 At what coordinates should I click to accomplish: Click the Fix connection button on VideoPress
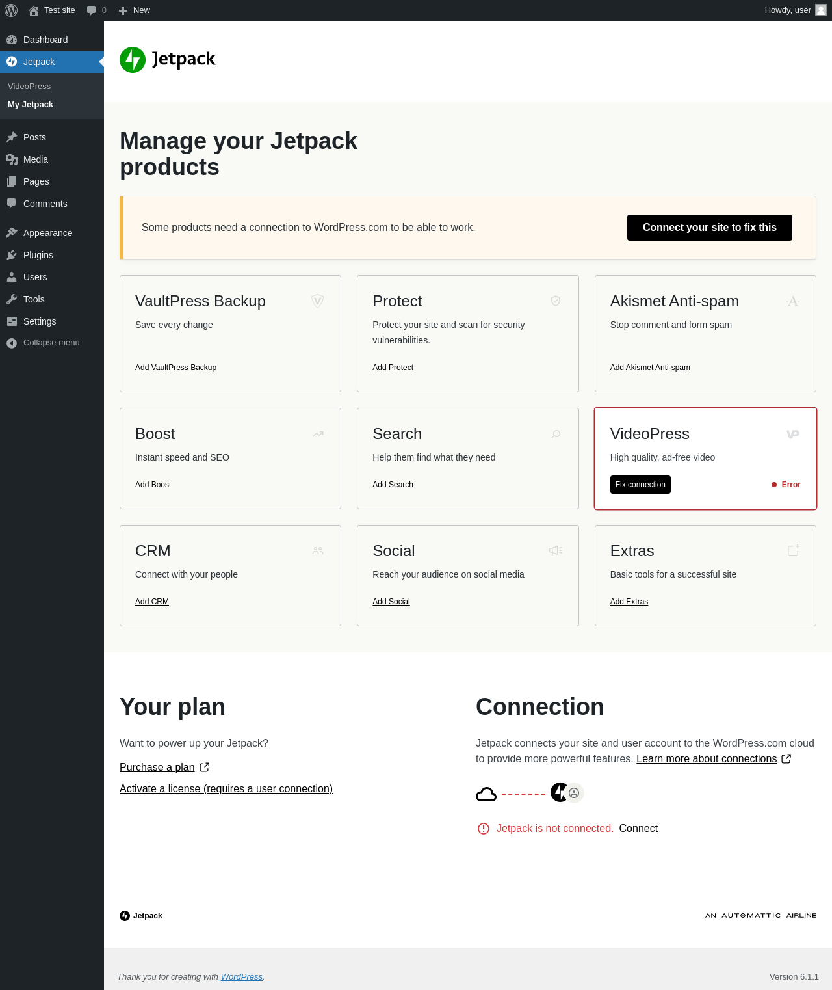tap(640, 485)
